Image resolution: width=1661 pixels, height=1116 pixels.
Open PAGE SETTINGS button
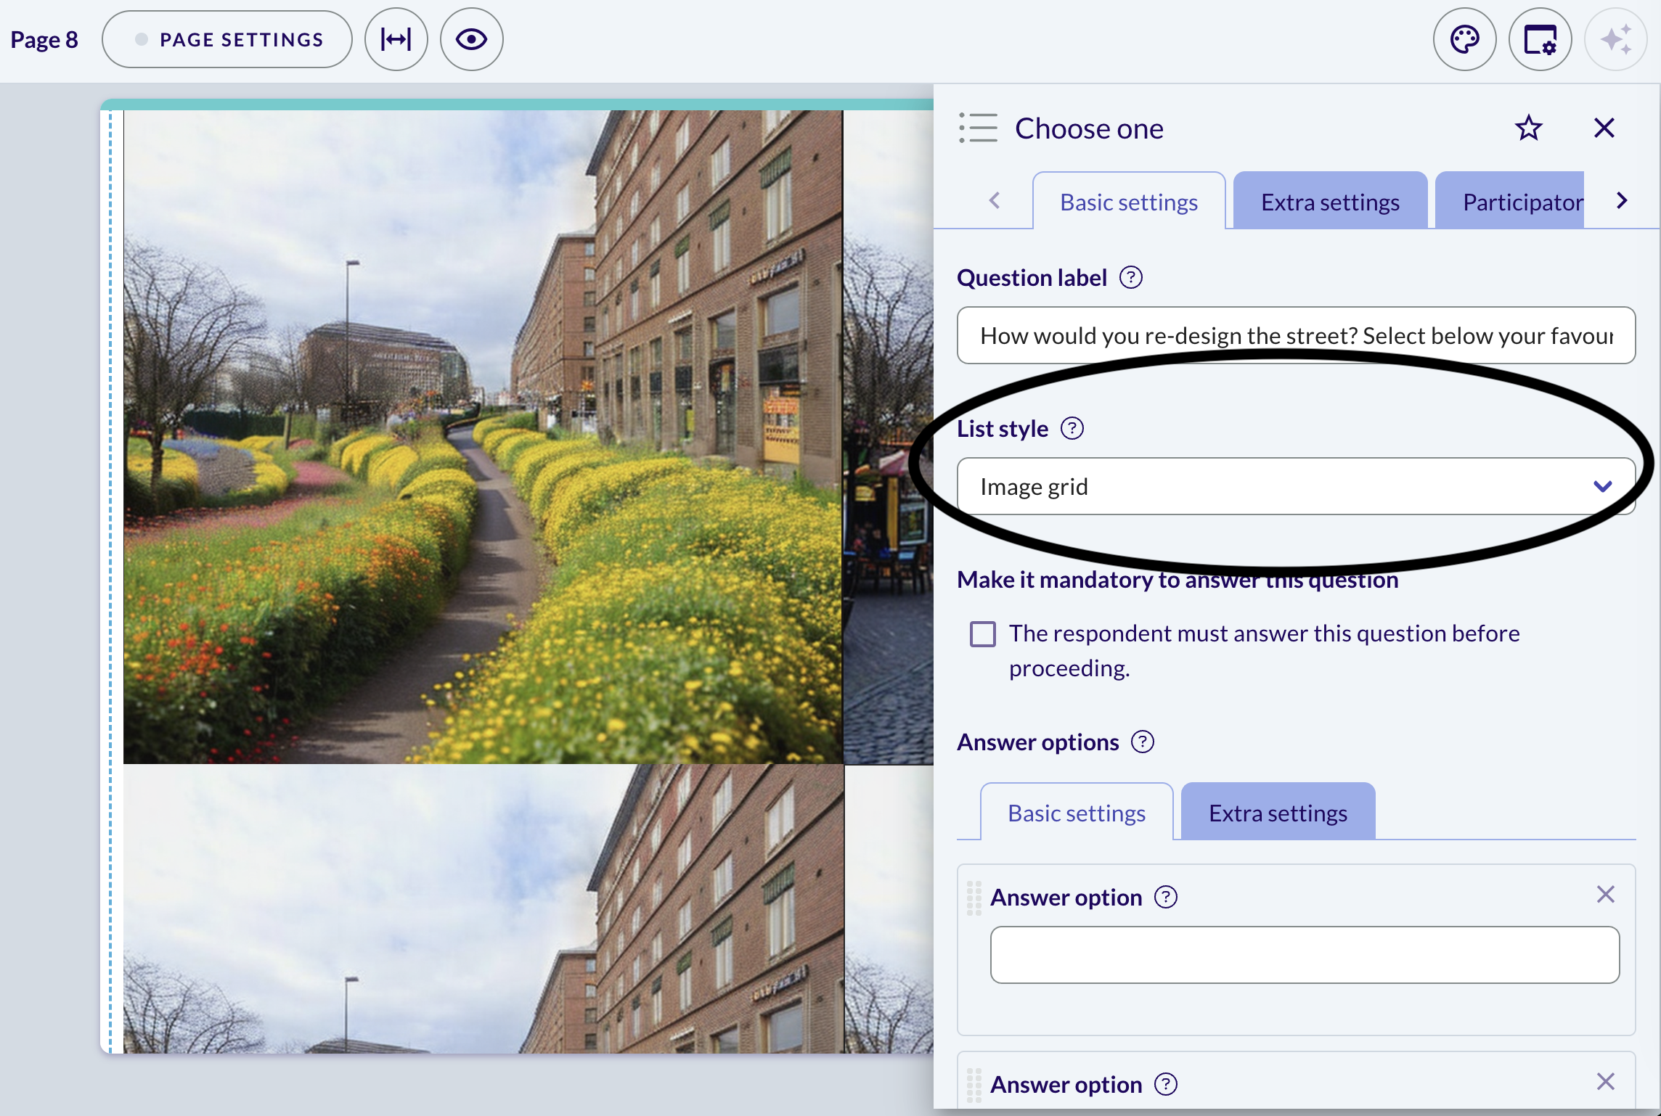point(227,39)
